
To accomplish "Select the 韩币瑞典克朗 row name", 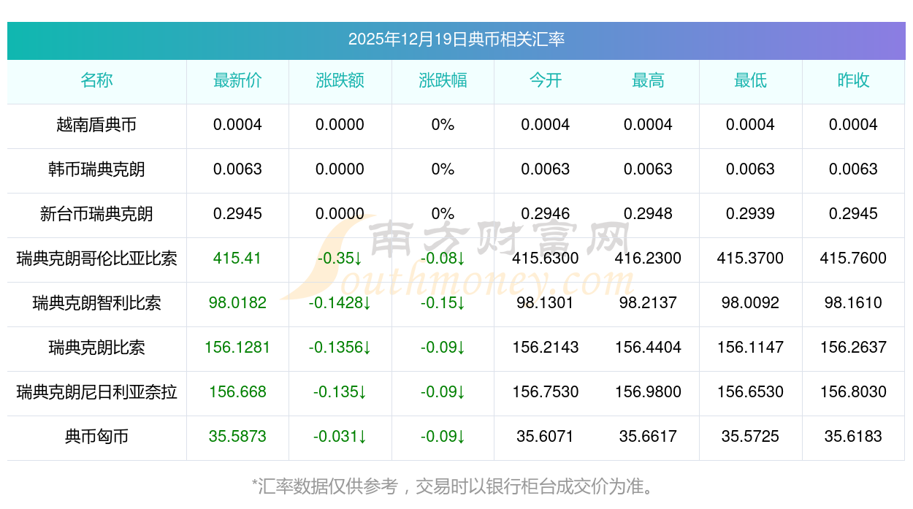I will click(96, 169).
